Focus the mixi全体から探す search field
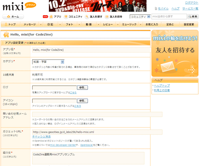The image size is (199, 166). click(169, 16)
